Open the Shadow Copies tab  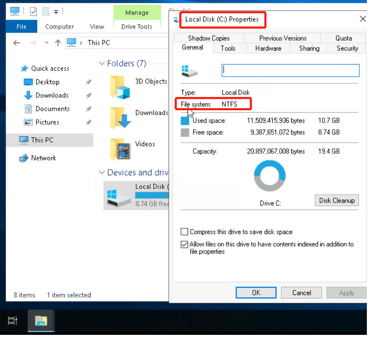pos(209,38)
